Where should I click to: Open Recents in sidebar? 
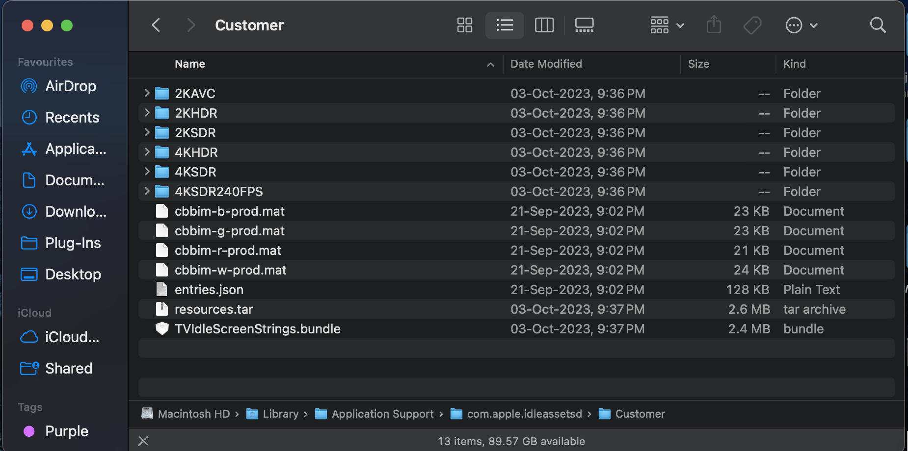tap(72, 118)
